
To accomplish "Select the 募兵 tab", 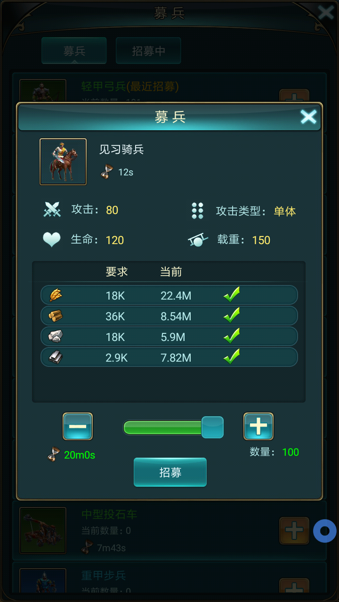I will 74,51.
